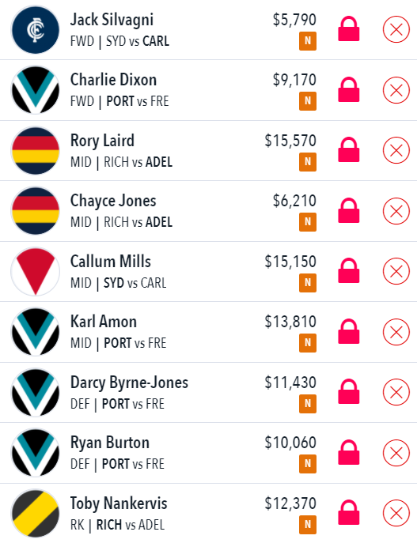Image resolution: width=417 pixels, height=543 pixels.
Task: Click the padlock icon for Darcy Byrne-Jones
Action: pos(349,391)
